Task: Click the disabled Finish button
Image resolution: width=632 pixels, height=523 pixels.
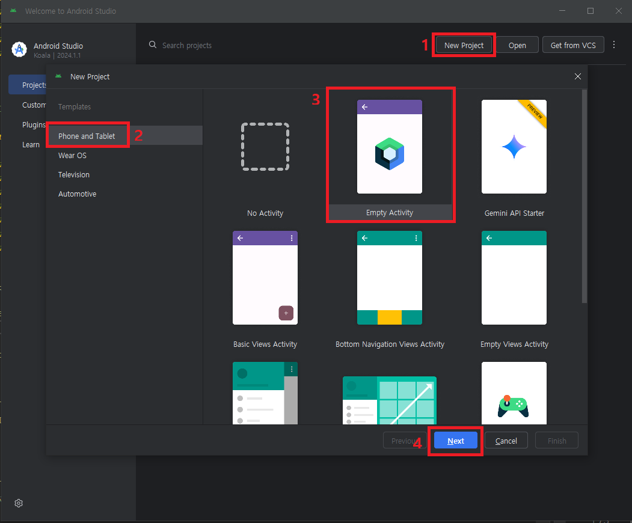Action: (557, 441)
